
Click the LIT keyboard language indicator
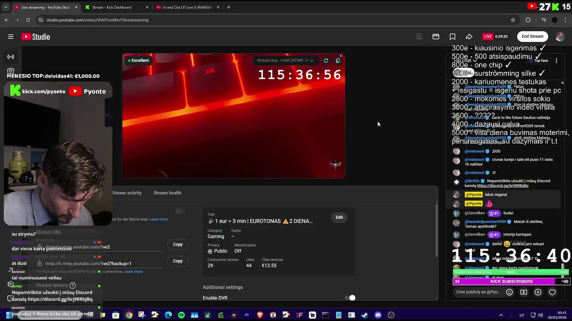pyautogui.click(x=522, y=315)
